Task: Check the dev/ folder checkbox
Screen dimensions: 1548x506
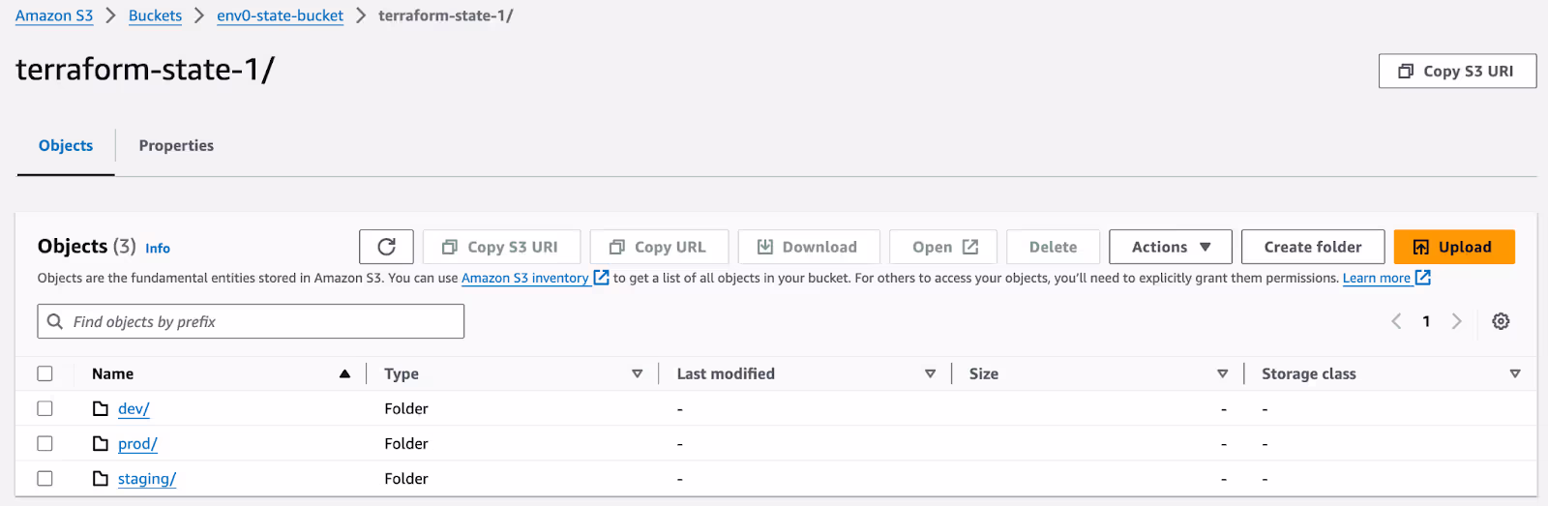Action: (x=45, y=408)
